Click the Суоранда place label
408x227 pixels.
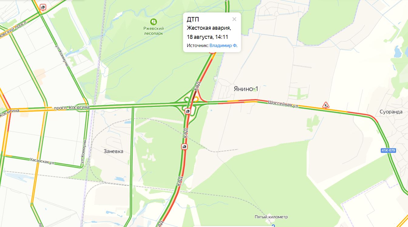point(391,112)
